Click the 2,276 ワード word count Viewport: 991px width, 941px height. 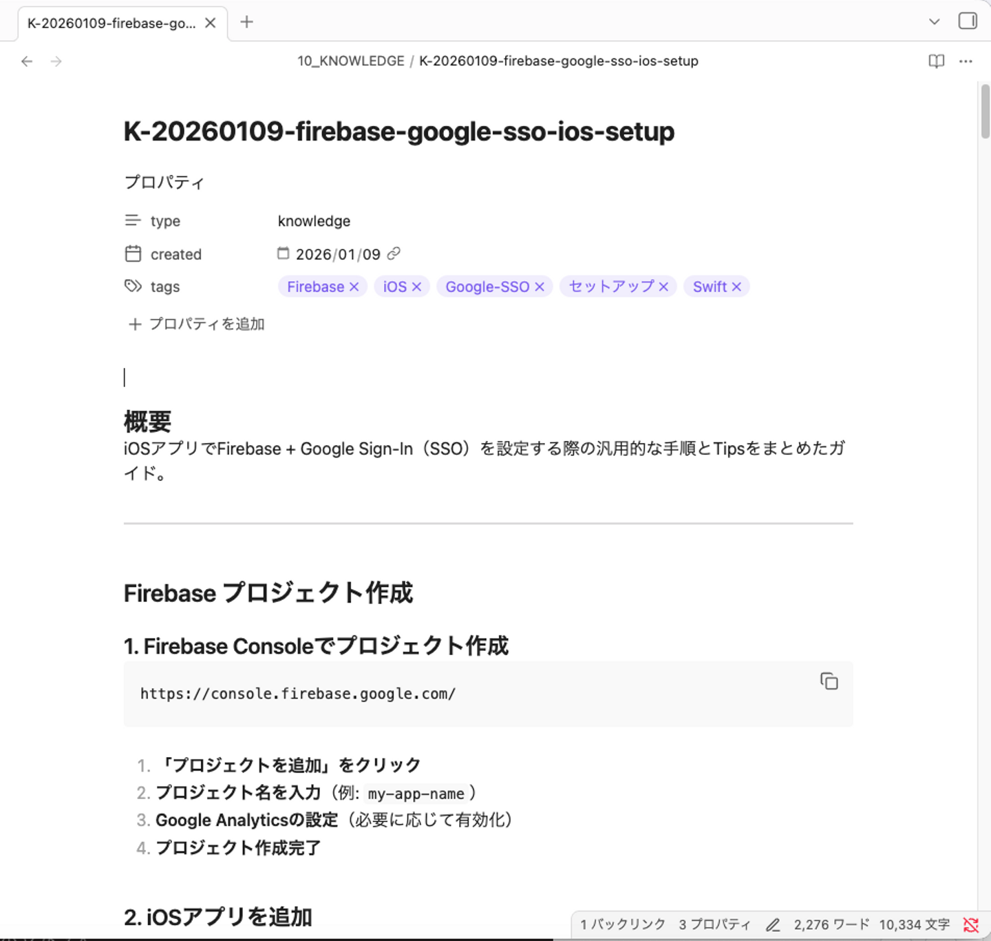(831, 924)
